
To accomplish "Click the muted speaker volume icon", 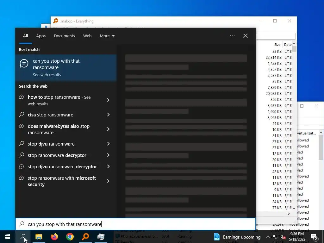I will [283, 237].
